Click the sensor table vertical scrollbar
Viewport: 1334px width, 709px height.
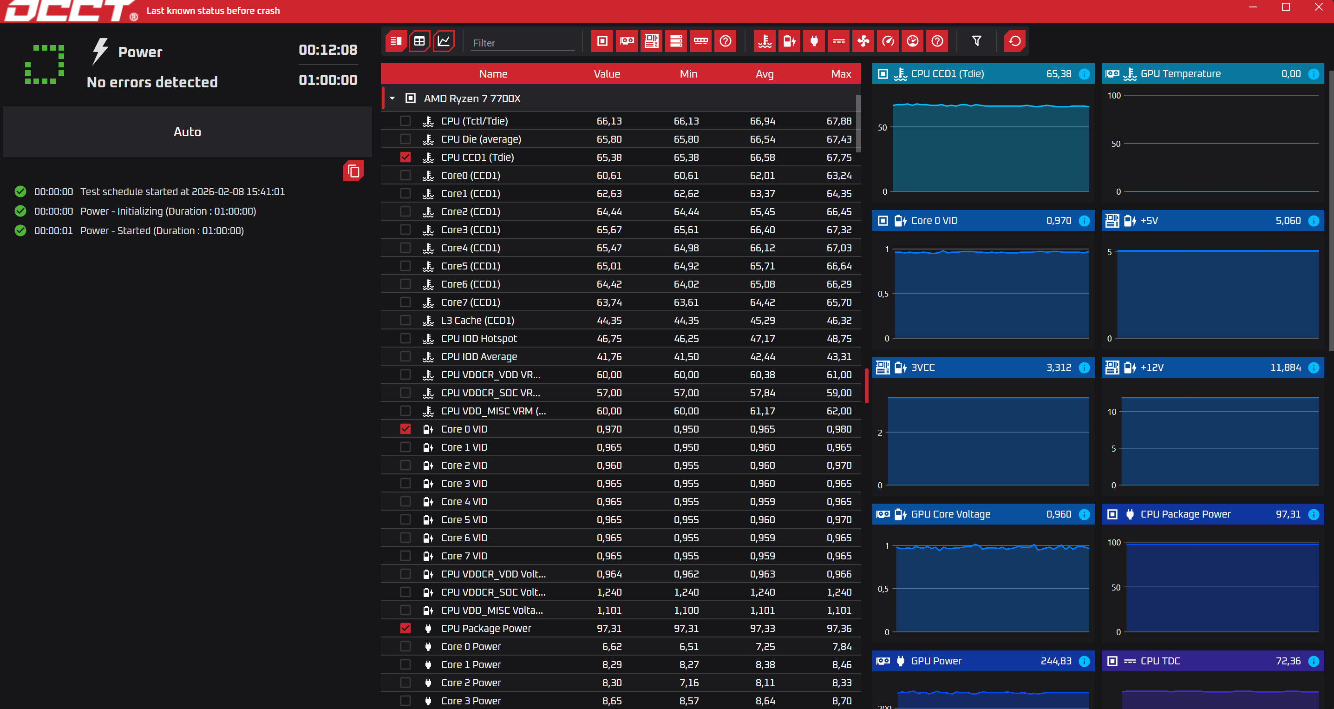click(859, 124)
